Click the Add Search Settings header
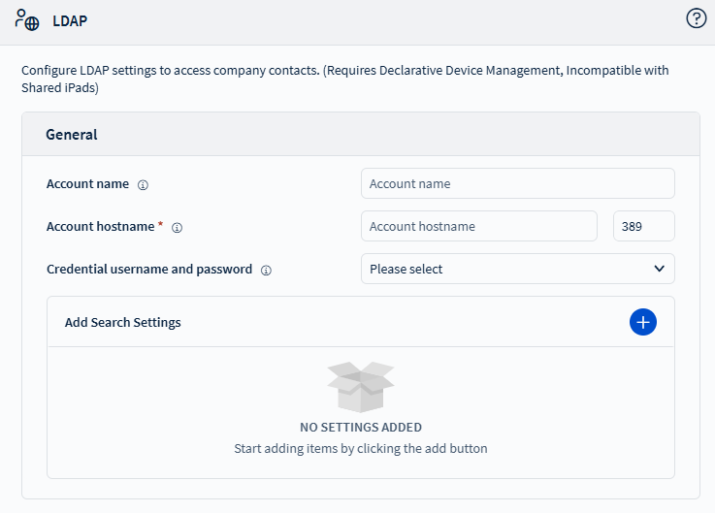The height and width of the screenshot is (513, 715). click(123, 322)
